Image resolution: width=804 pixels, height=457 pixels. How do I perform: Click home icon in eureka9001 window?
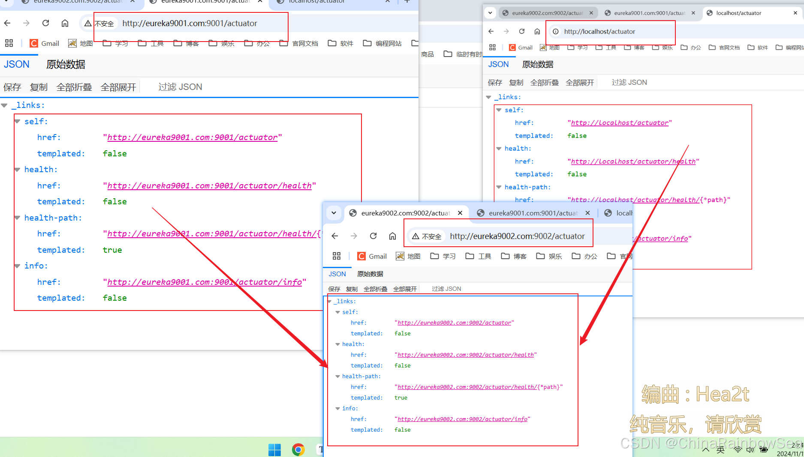pyautogui.click(x=65, y=23)
